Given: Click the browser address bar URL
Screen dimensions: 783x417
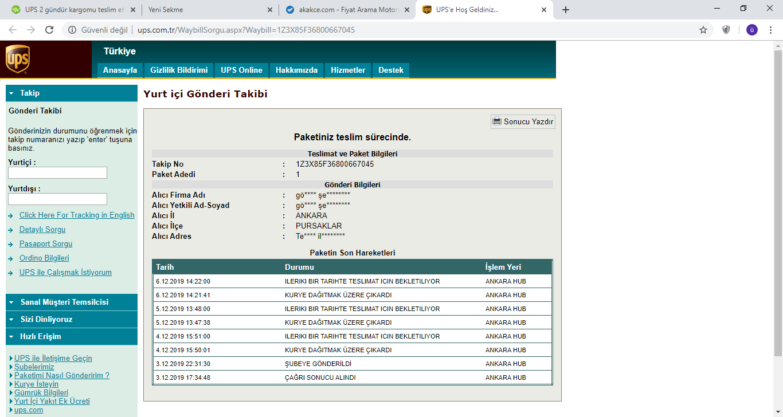Looking at the screenshot, I should [246, 30].
